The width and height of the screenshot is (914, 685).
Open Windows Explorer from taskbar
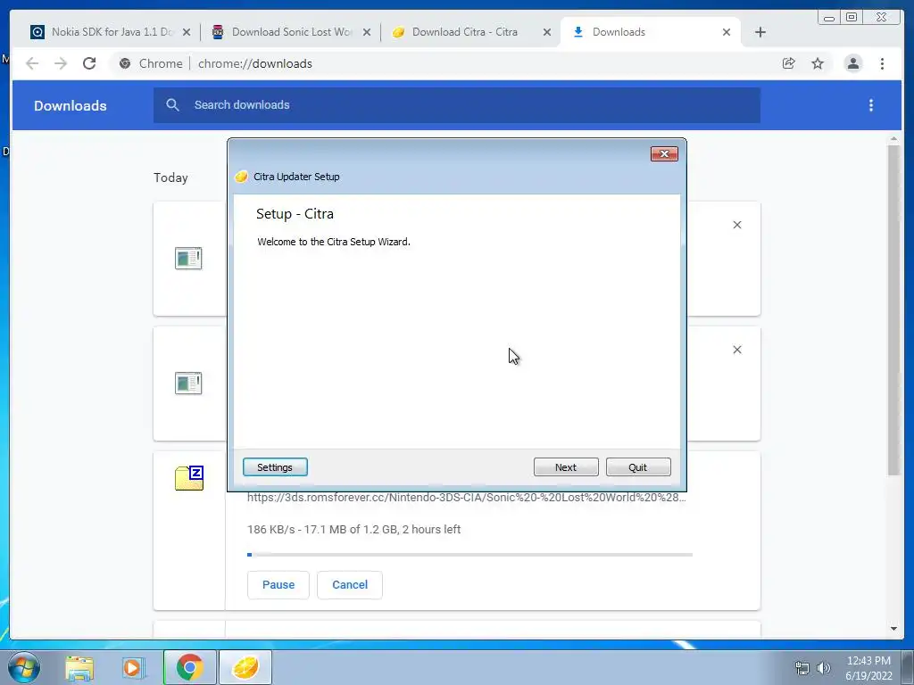79,668
